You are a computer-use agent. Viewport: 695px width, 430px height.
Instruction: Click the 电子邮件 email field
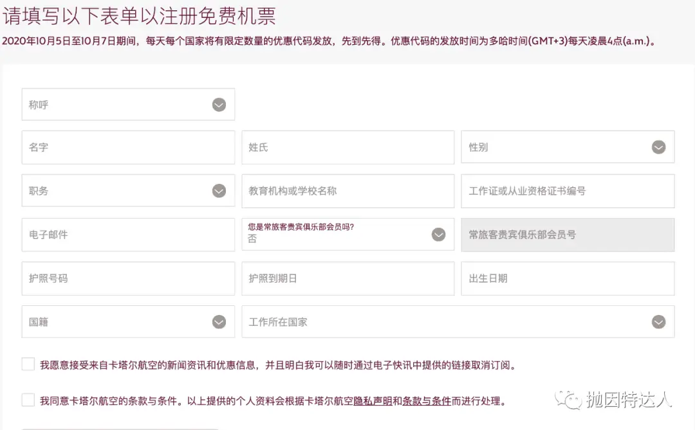click(128, 235)
